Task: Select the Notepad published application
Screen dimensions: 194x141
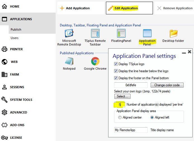Action: tap(69, 61)
